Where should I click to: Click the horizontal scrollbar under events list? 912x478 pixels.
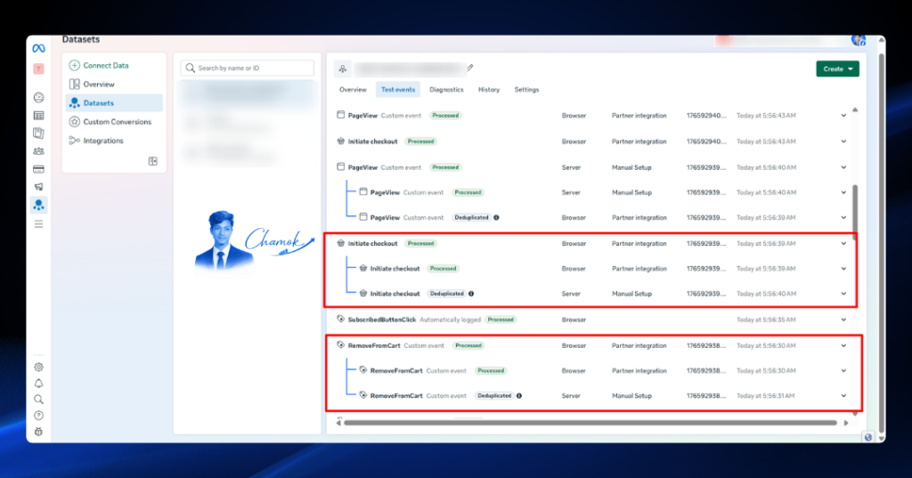[x=590, y=423]
